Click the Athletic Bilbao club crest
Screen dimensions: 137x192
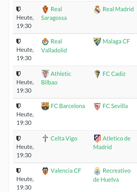coord(45,74)
